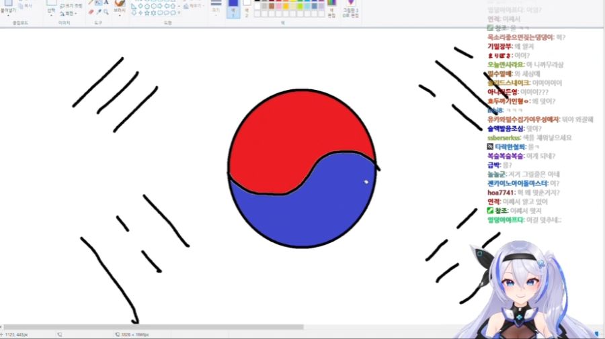Pick the light turquoise palette color
This screenshot has height=339, width=605.
click(307, 6)
